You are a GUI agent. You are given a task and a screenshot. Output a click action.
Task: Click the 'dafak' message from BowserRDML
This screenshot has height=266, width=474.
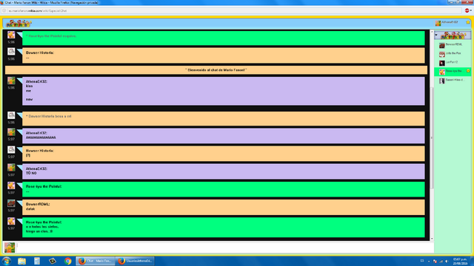(x=30, y=209)
